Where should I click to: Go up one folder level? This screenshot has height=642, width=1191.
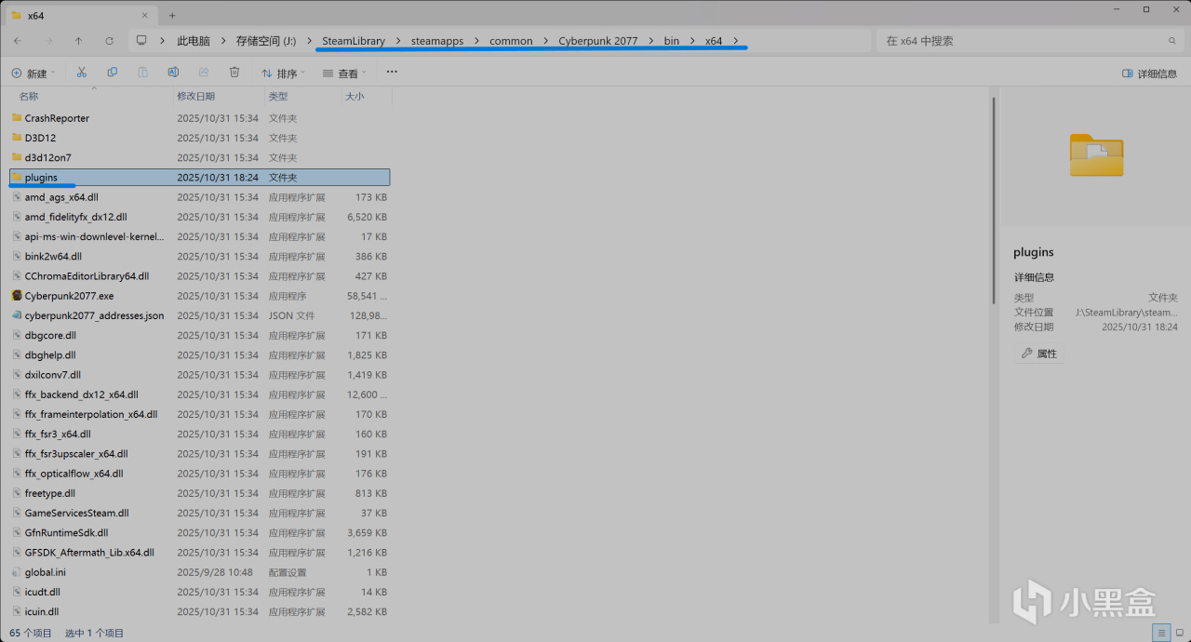point(78,41)
